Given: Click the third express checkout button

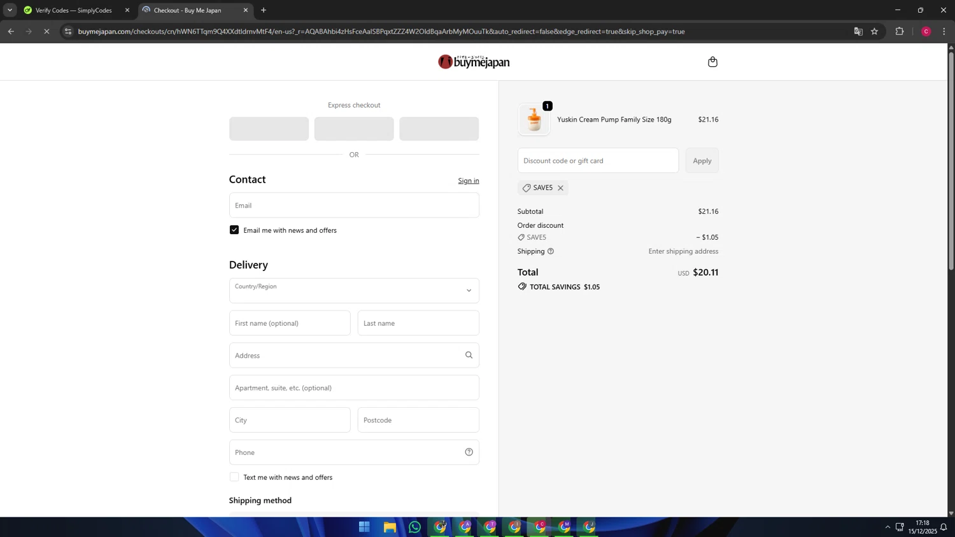Looking at the screenshot, I should coord(439,129).
